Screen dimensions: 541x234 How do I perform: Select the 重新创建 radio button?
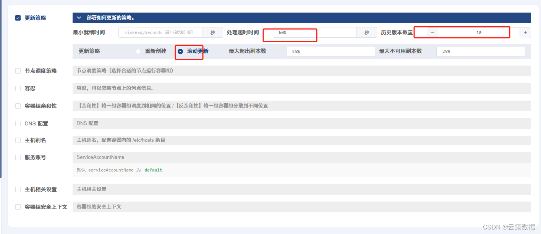pos(138,51)
